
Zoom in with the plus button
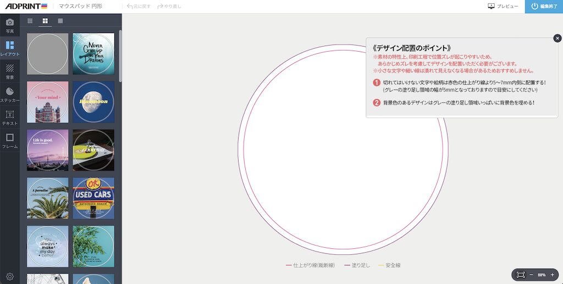pos(552,275)
